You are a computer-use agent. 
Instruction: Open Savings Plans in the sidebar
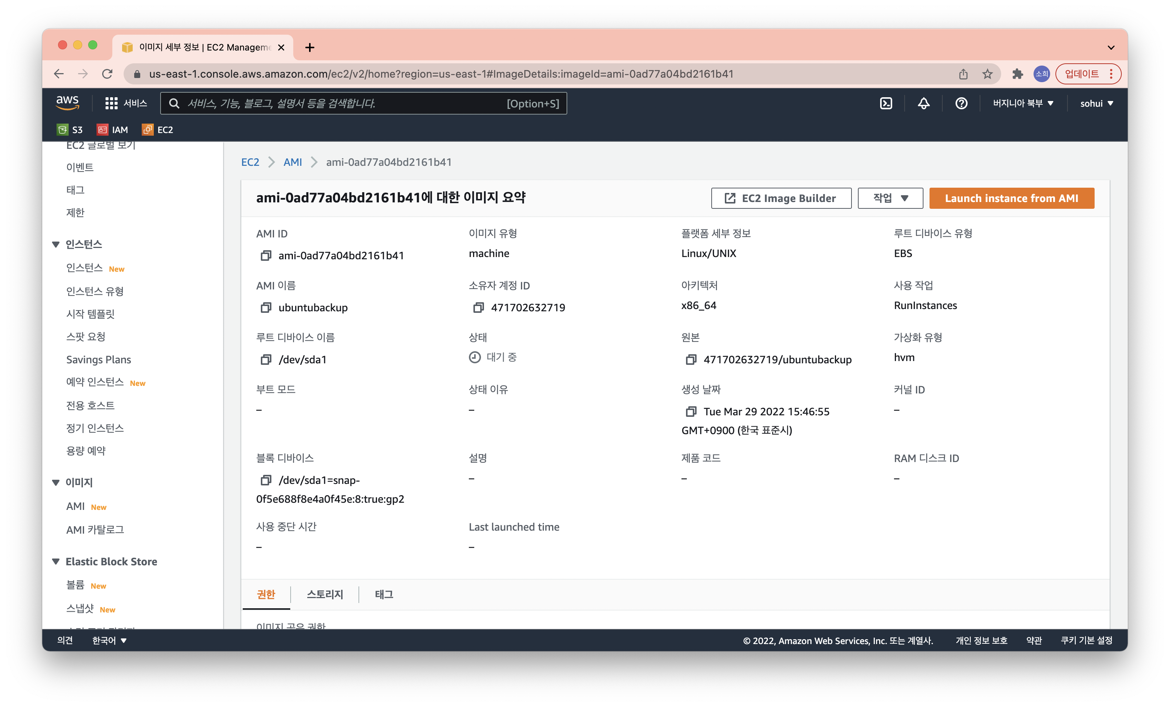tap(98, 360)
